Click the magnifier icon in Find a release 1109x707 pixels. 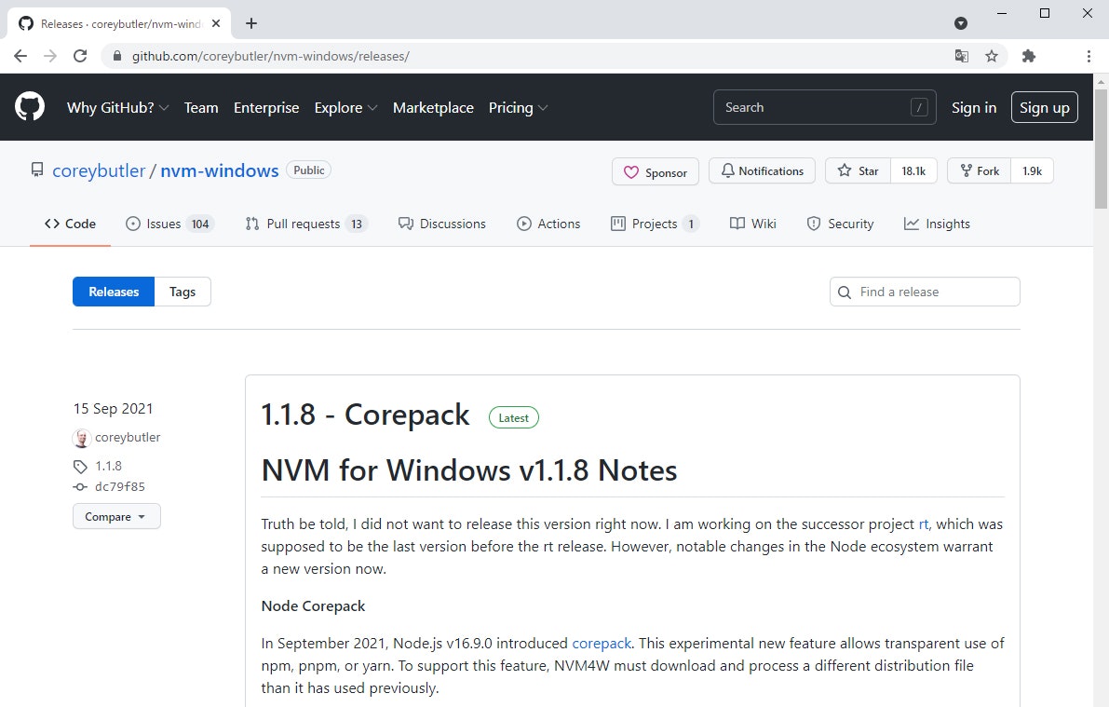[845, 292]
